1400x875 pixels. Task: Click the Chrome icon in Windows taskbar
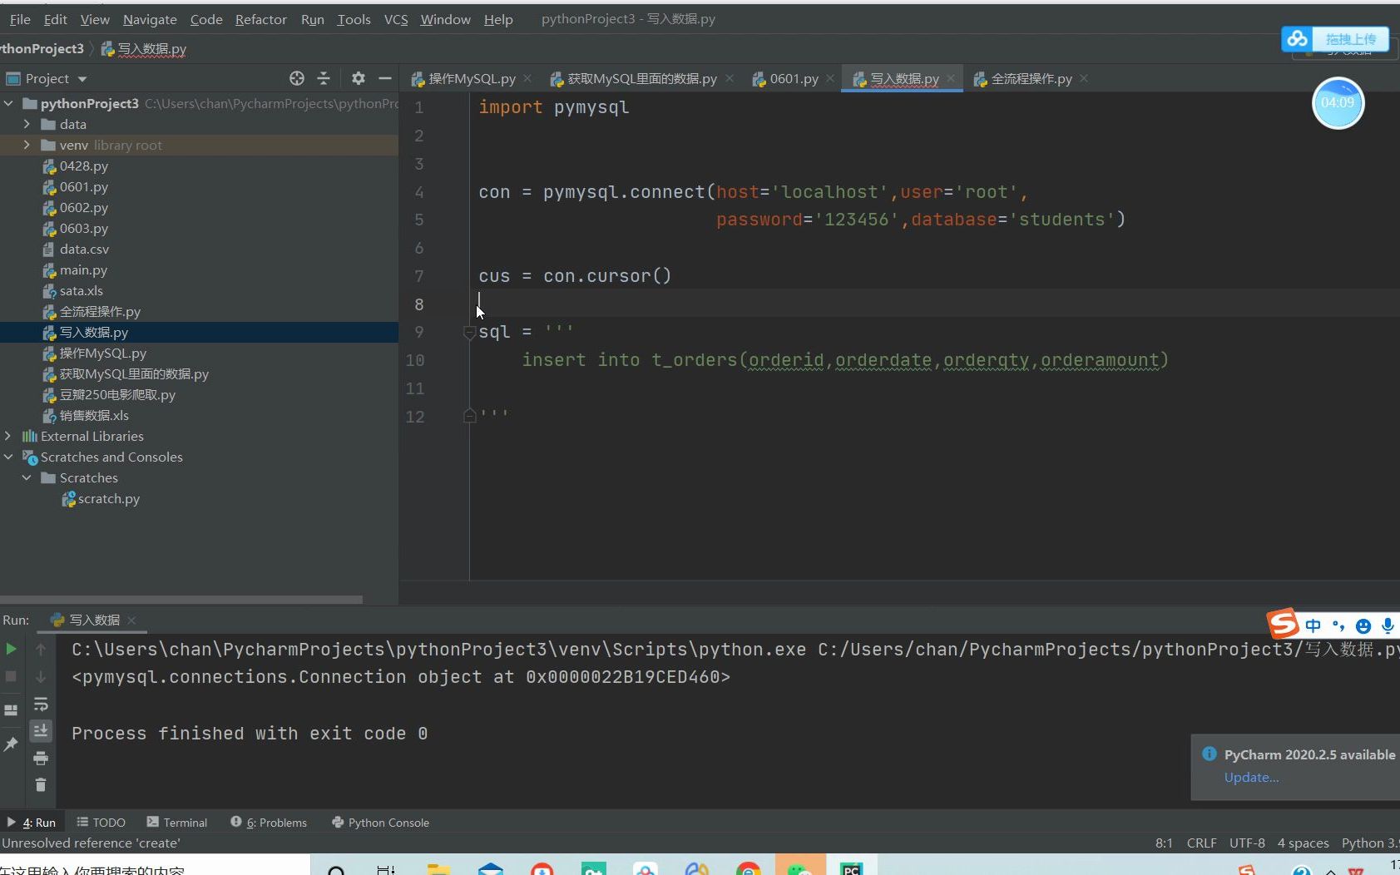pyautogui.click(x=748, y=868)
